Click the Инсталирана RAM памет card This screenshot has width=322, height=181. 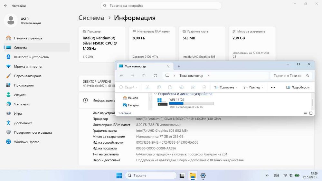152,44
